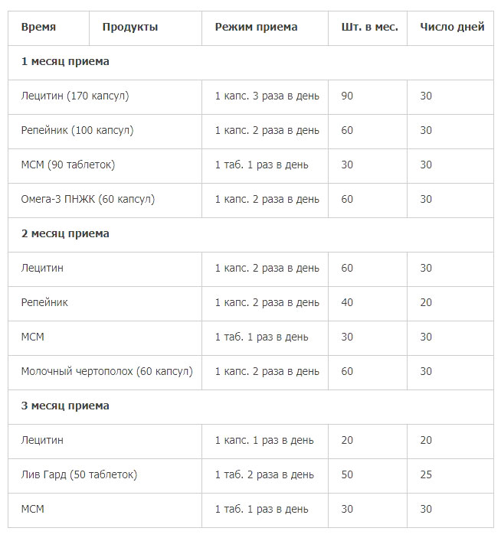The height and width of the screenshot is (541, 501).
Task: Click the 'Число дней' column header
Action: pyautogui.click(x=450, y=28)
